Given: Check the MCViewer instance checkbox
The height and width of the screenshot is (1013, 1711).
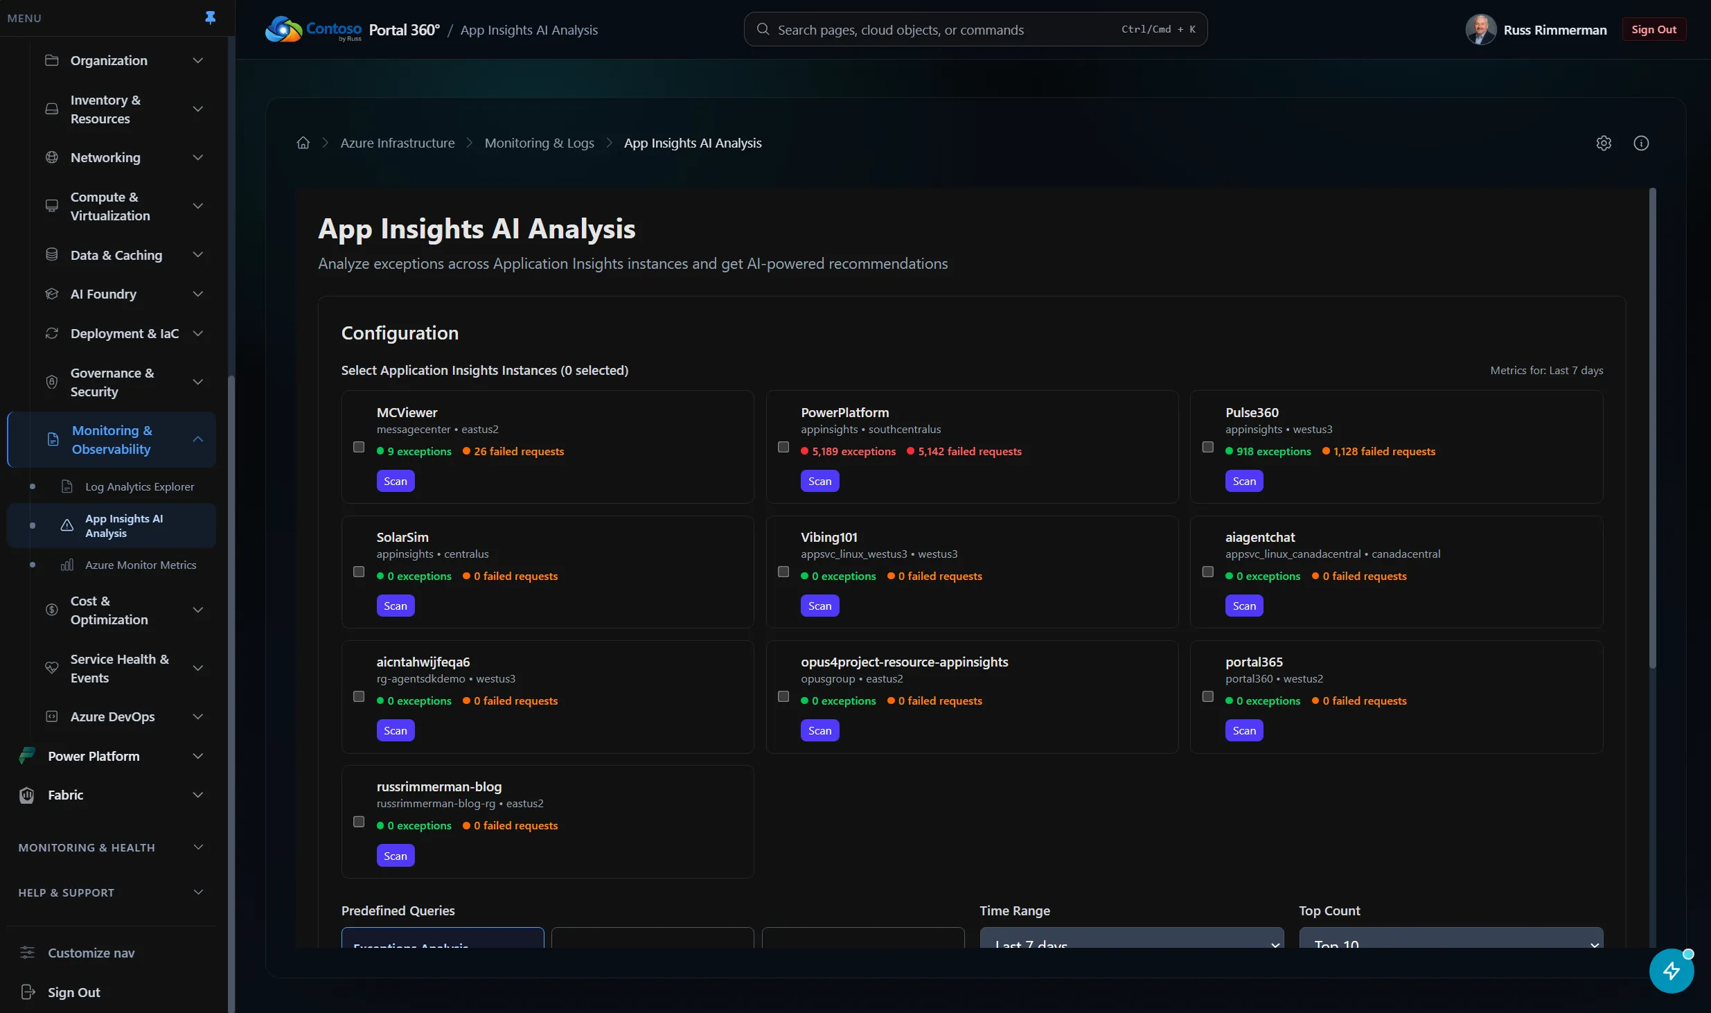Looking at the screenshot, I should tap(359, 447).
